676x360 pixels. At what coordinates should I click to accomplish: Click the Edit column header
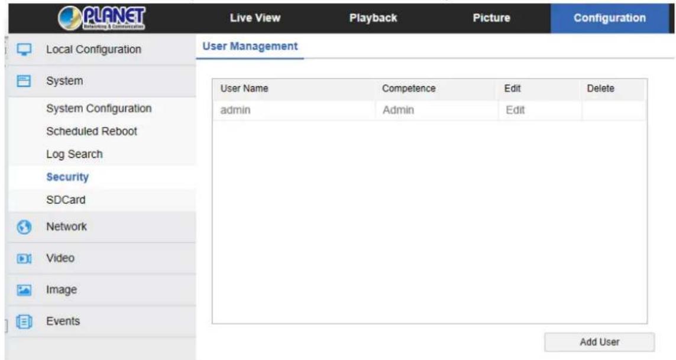point(512,89)
